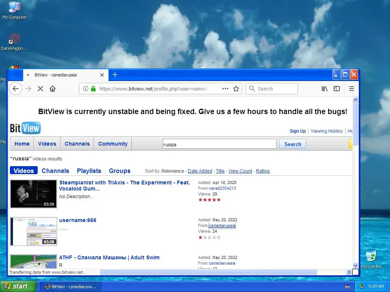Open the Firefox hamburger menu
This screenshot has height=292, width=390.
[x=352, y=89]
